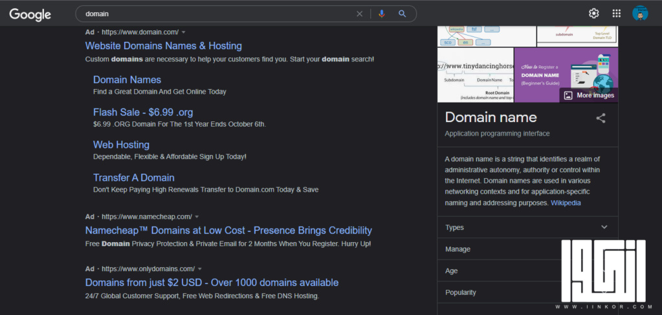Viewport: 662px width, 315px height.
Task: Open Namecheap Domains at Low Cost result
Action: (228, 230)
